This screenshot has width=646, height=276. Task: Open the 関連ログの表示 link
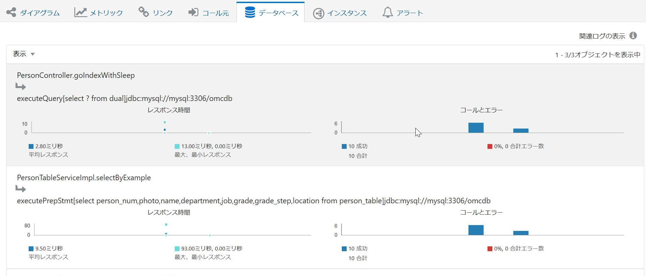[602, 36]
